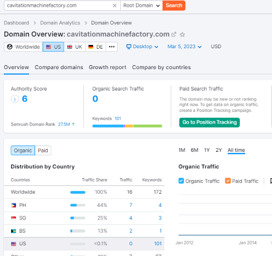Switch to Growth report tab
Viewport: 272px width, 256px height.
[x=108, y=67]
